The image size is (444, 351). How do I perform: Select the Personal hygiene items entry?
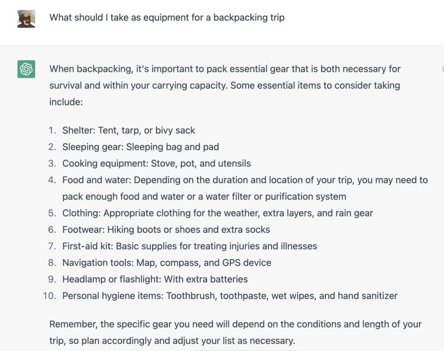pos(230,296)
